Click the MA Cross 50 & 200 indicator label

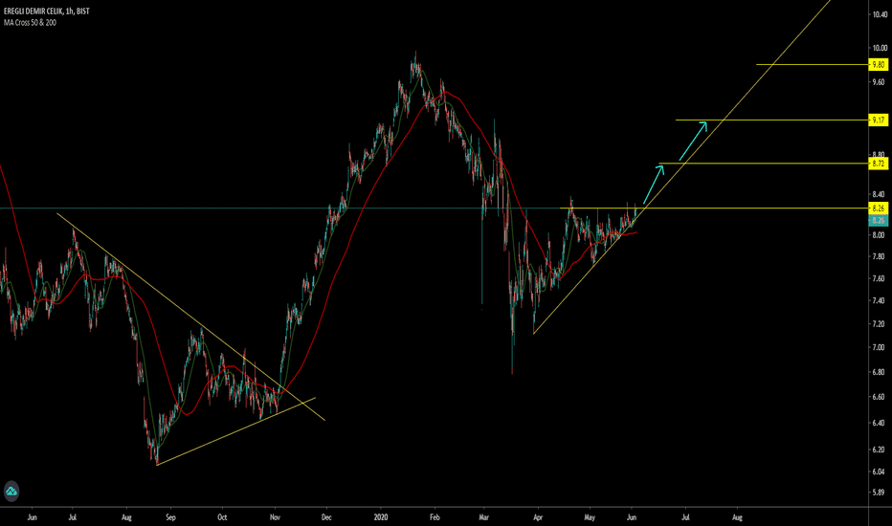click(x=31, y=23)
